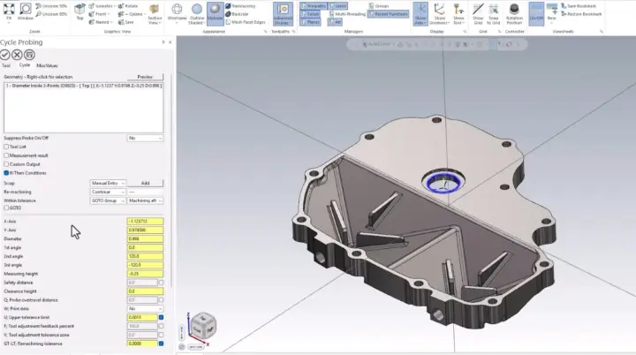Screen dimensions: 636x355
Task: Switch to the Tool tab
Action: tap(6, 65)
